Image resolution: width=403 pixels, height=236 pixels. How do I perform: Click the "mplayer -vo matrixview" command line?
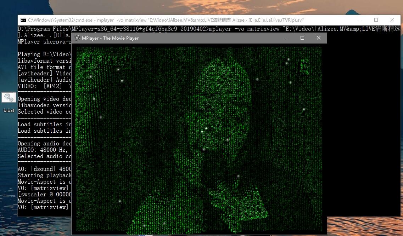[x=245, y=29]
